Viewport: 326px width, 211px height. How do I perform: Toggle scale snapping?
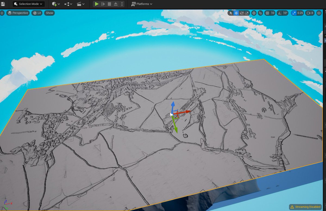294,13
